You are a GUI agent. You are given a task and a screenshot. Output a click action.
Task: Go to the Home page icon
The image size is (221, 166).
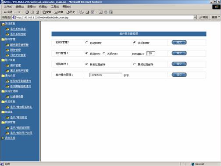37,12
